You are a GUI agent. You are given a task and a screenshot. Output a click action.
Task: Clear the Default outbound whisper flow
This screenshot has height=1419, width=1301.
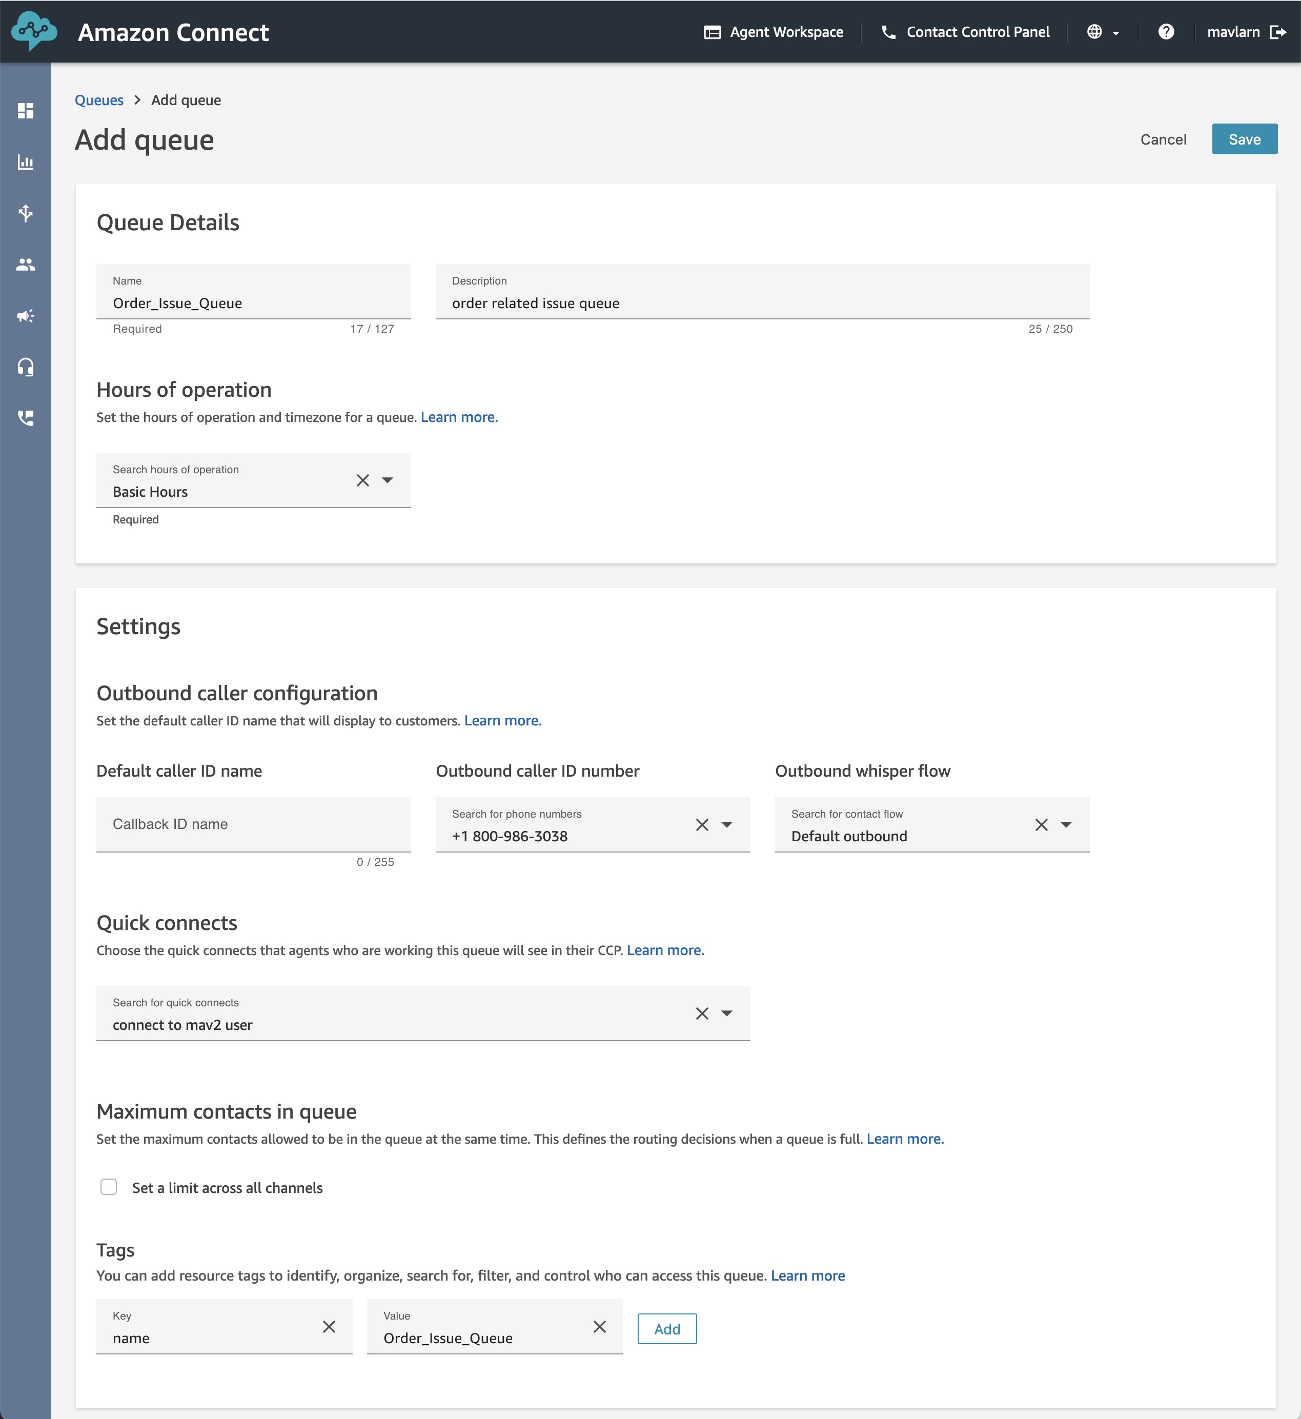pos(1041,825)
